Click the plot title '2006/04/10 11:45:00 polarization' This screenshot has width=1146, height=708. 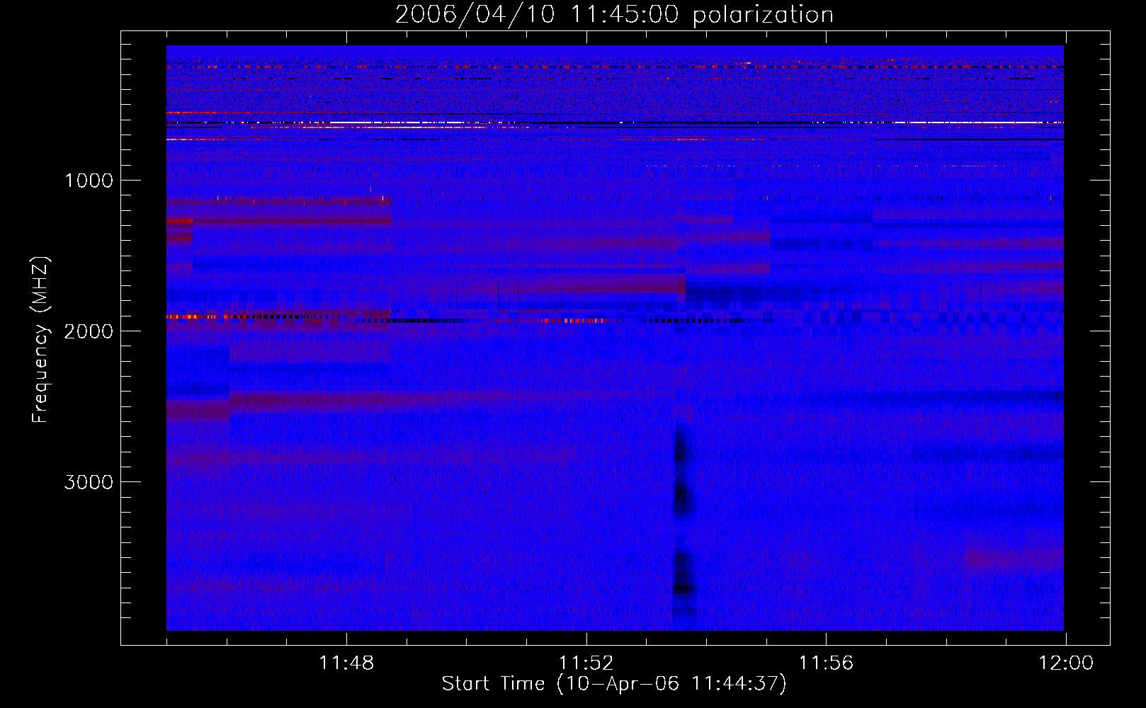click(614, 15)
